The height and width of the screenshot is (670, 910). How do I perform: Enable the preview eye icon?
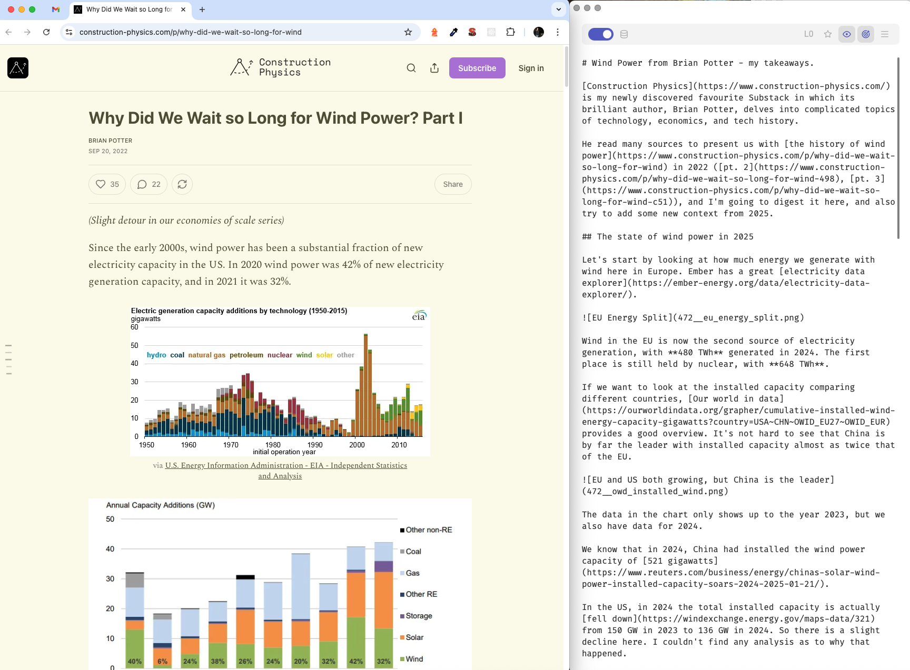click(x=847, y=34)
